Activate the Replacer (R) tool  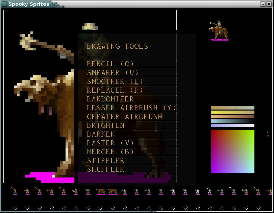click(115, 90)
